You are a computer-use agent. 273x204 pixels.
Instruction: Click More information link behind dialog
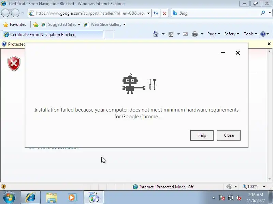[x=58, y=148]
